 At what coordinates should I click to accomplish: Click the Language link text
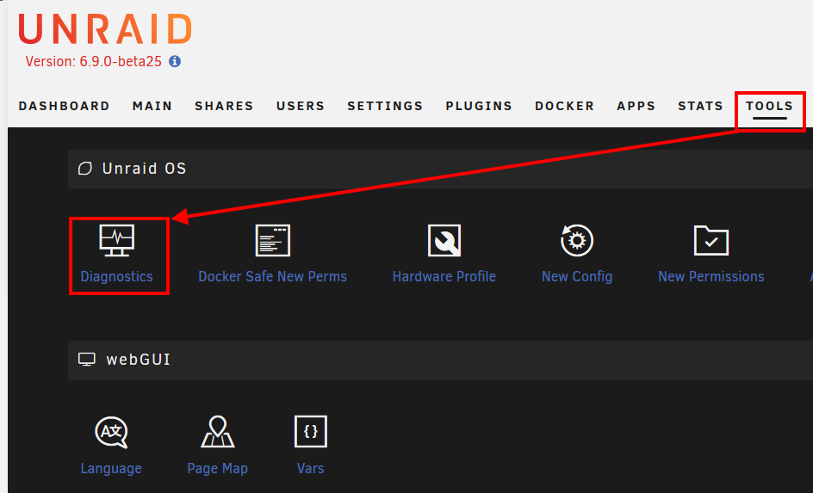pyautogui.click(x=111, y=469)
